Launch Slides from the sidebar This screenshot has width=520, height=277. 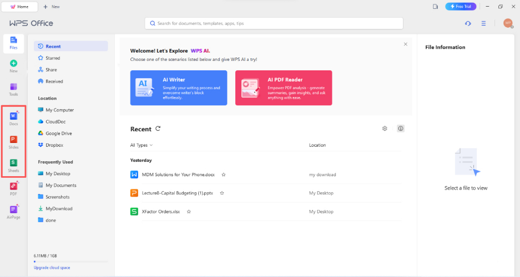pyautogui.click(x=14, y=142)
